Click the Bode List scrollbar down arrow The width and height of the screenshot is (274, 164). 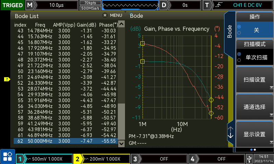(x=121, y=144)
